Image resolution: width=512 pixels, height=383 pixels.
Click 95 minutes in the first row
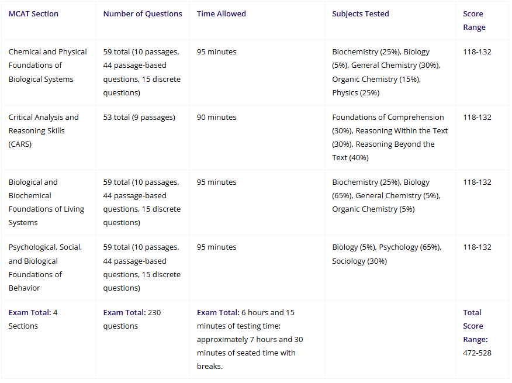[x=216, y=52]
